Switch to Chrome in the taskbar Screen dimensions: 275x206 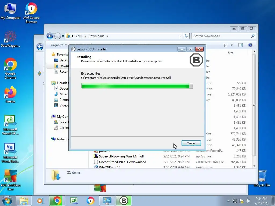pyautogui.click(x=57, y=201)
